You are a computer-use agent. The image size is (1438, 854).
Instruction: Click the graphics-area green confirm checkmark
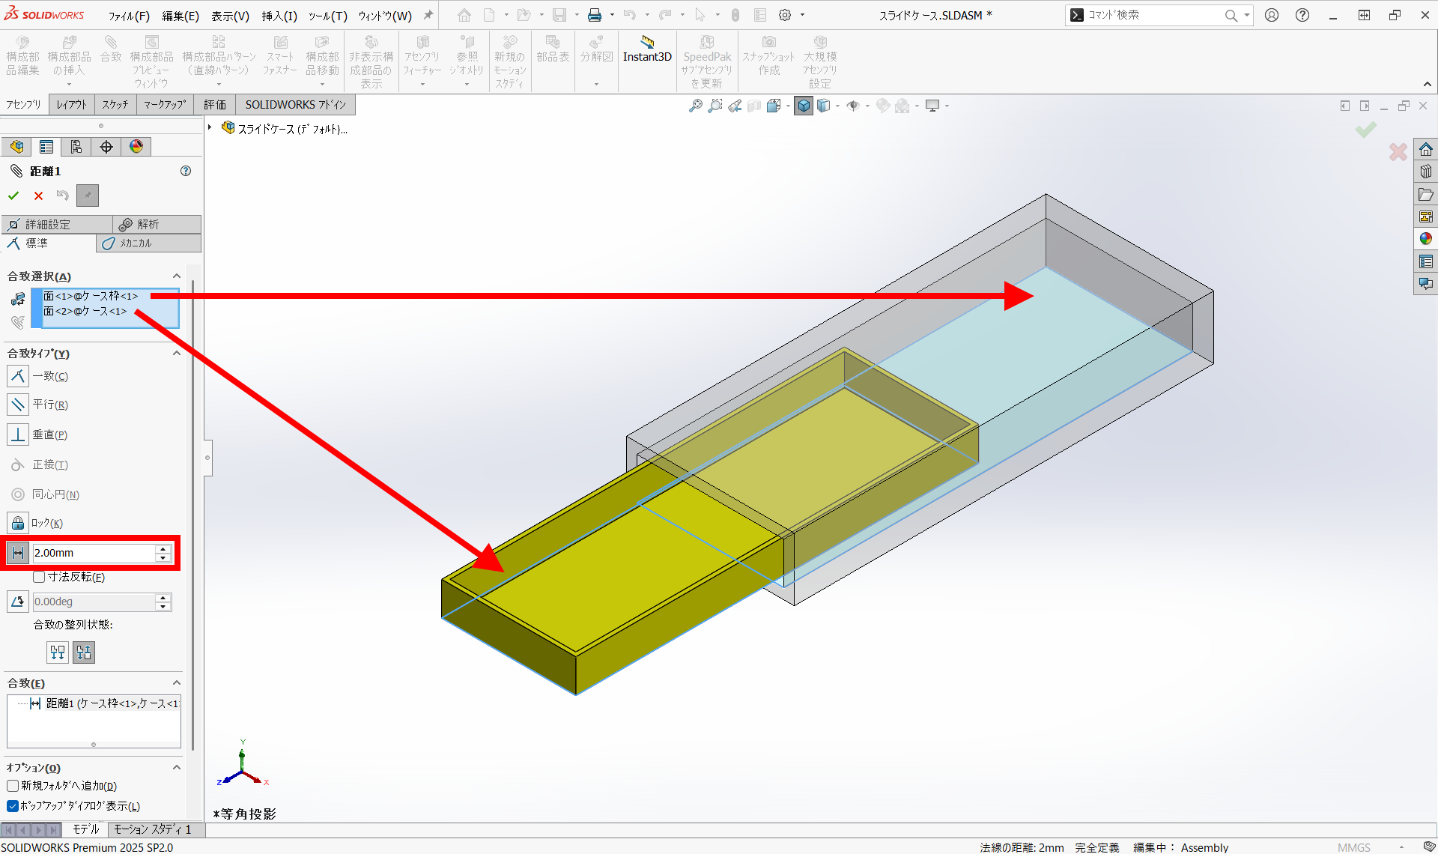click(x=1366, y=130)
